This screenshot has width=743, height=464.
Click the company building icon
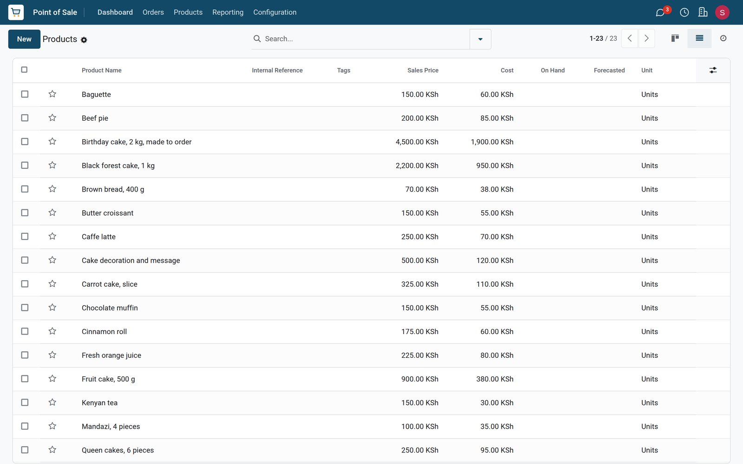[x=703, y=12]
